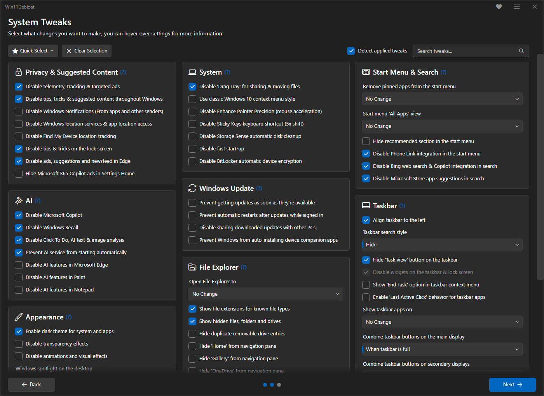Uncheck Disable telemetry, tracking & targeted ads
544x396 pixels.
click(x=19, y=87)
